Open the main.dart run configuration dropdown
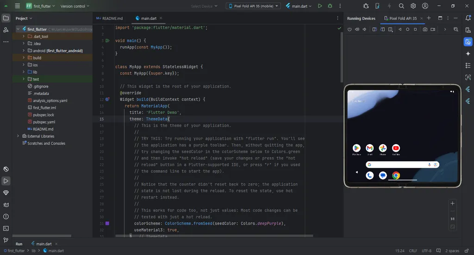The width and height of the screenshot is (474, 255). pyautogui.click(x=299, y=6)
